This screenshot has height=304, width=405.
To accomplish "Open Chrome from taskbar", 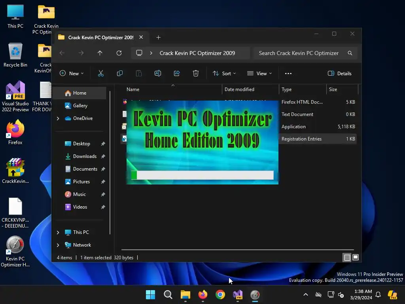I will (220, 294).
